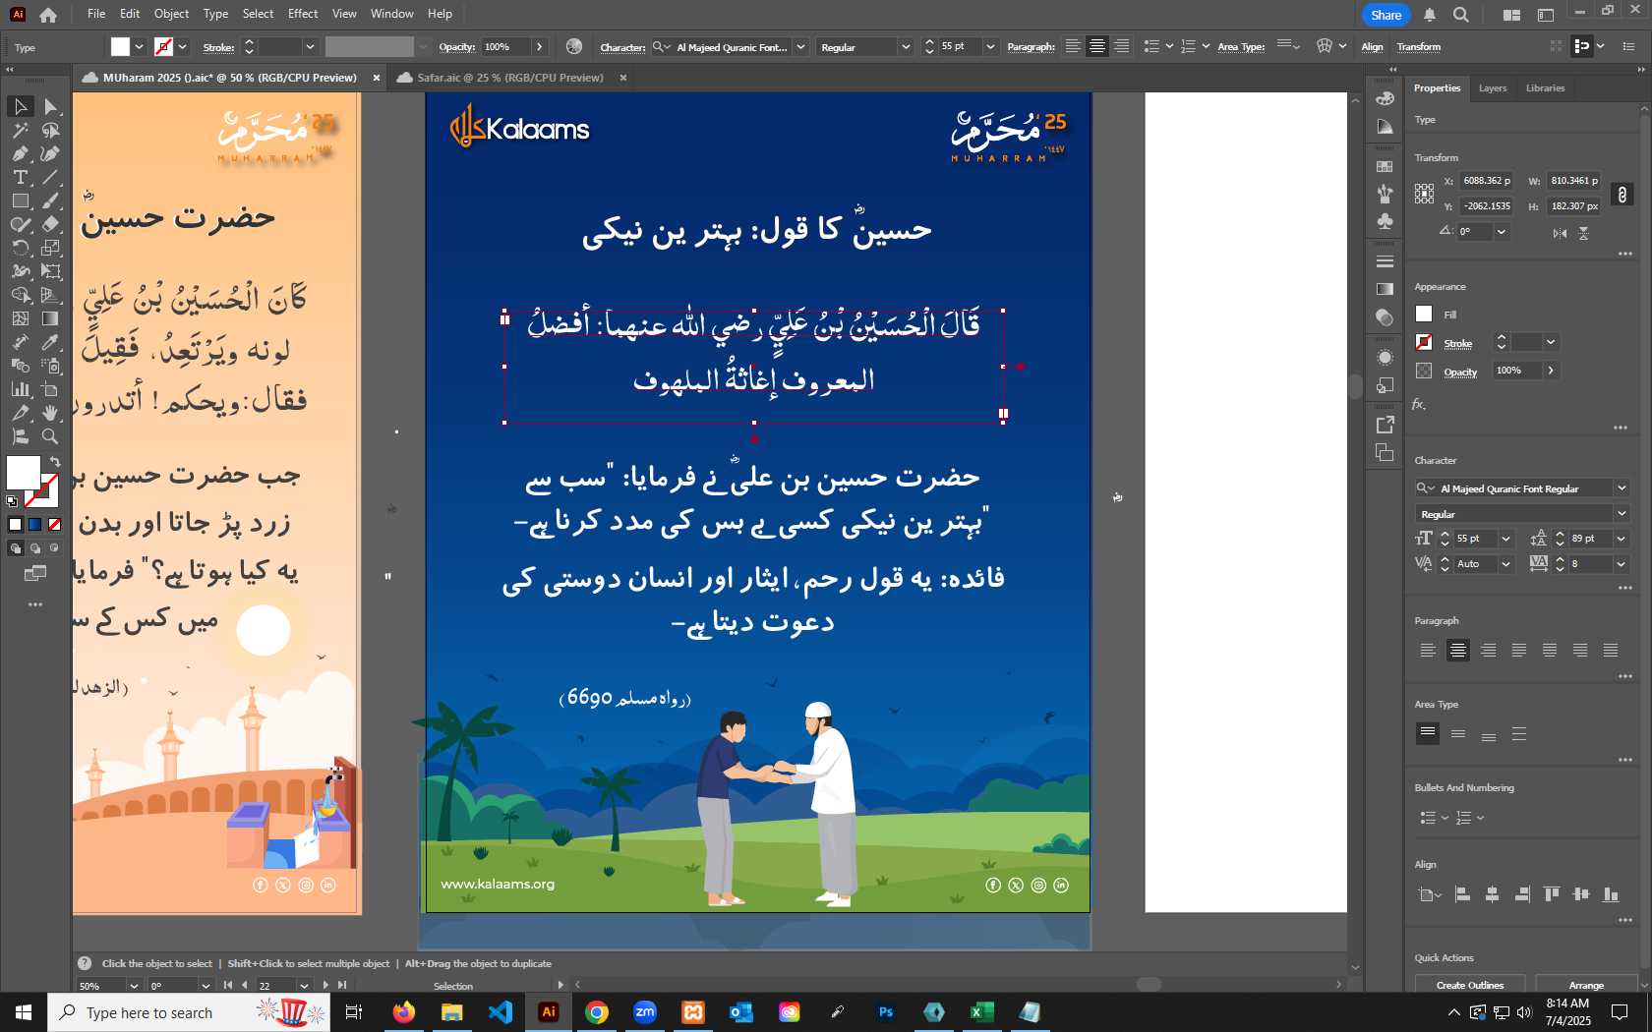The image size is (1652, 1032).
Task: Select the Scale tool
Action: pyautogui.click(x=51, y=248)
